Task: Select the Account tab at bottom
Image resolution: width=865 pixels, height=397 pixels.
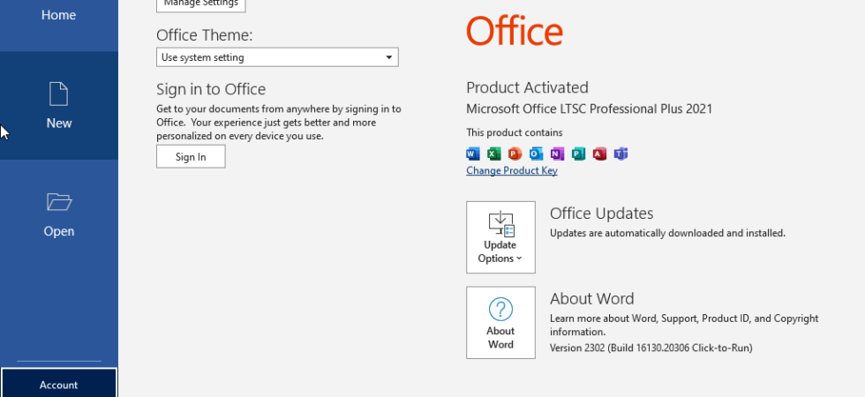Action: click(59, 385)
